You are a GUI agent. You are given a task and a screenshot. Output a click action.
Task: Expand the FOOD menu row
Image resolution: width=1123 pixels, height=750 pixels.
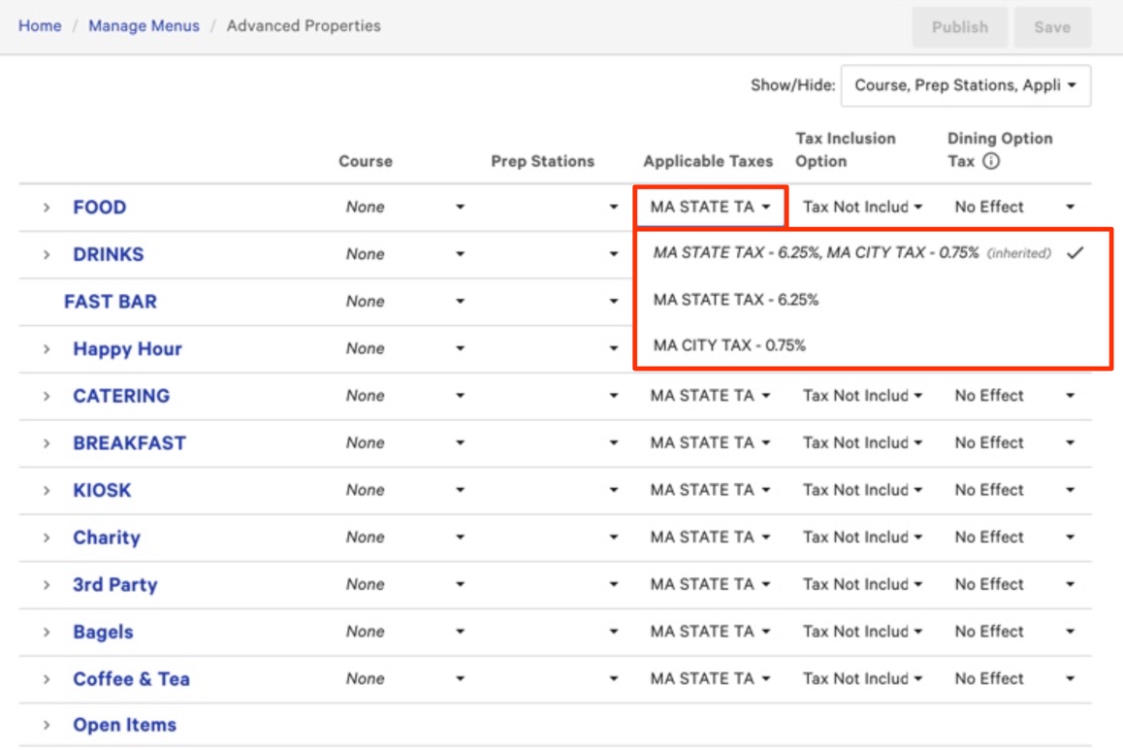[x=46, y=208]
